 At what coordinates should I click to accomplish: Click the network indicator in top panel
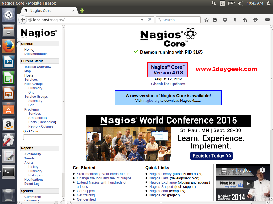pos(214,3)
